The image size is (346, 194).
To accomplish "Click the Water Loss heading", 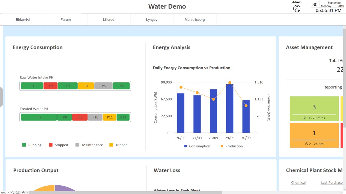I will (167, 170).
